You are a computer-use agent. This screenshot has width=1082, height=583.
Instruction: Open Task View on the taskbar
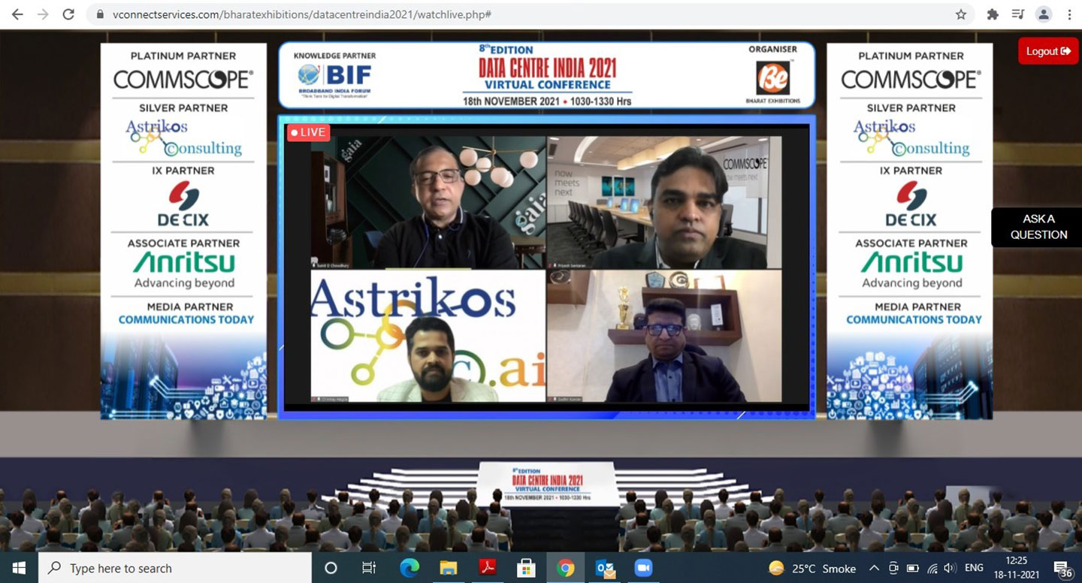click(x=369, y=568)
